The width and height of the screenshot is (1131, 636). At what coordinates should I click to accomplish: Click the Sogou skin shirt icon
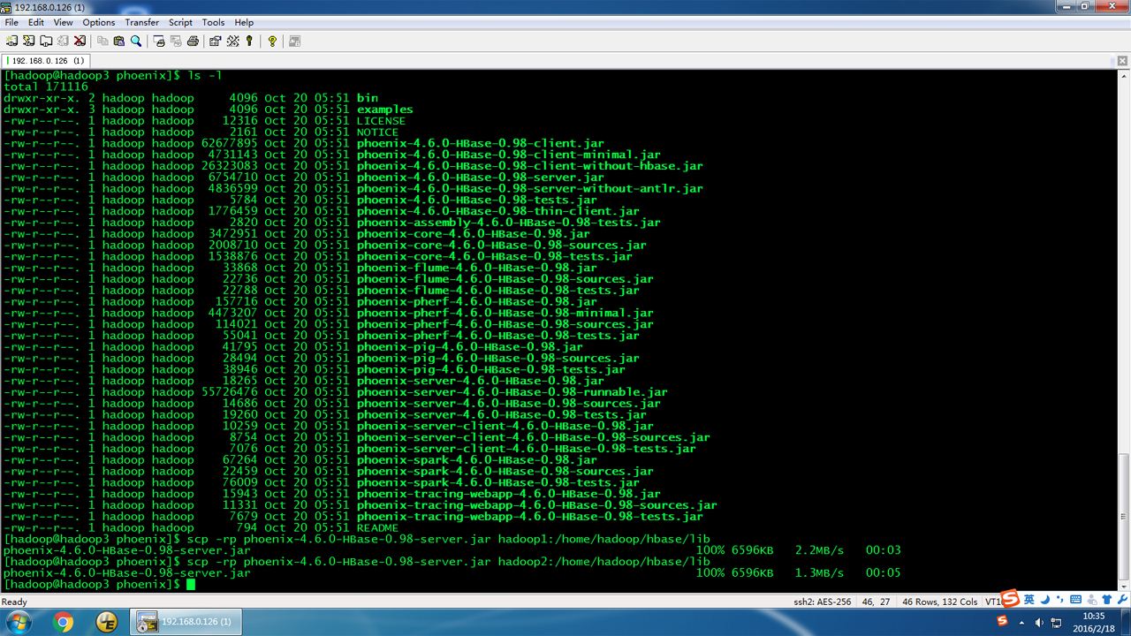tap(1107, 600)
